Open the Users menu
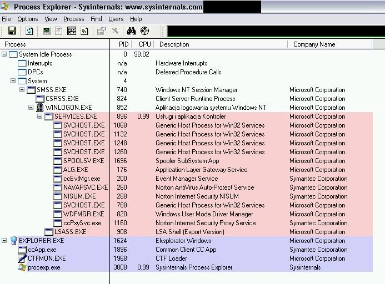Image resolution: width=385 pixels, height=284 pixels. 116,19
